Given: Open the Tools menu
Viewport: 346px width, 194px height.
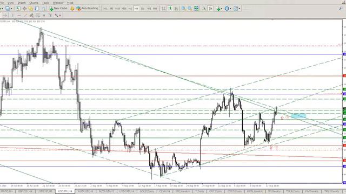Looking at the screenshot, I should [x=45, y=3].
